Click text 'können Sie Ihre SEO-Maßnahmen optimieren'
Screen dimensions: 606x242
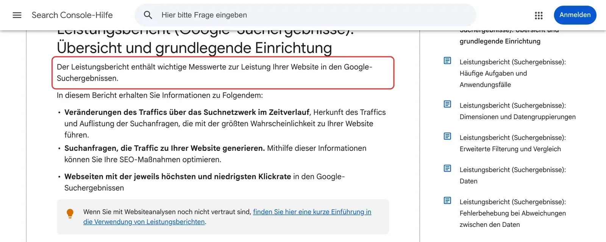[143, 160]
